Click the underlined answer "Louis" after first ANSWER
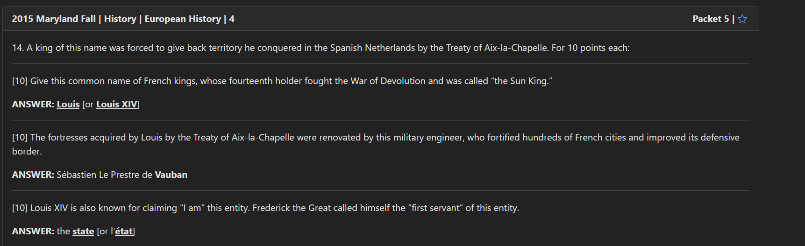Image resolution: width=805 pixels, height=246 pixels. 68,104
